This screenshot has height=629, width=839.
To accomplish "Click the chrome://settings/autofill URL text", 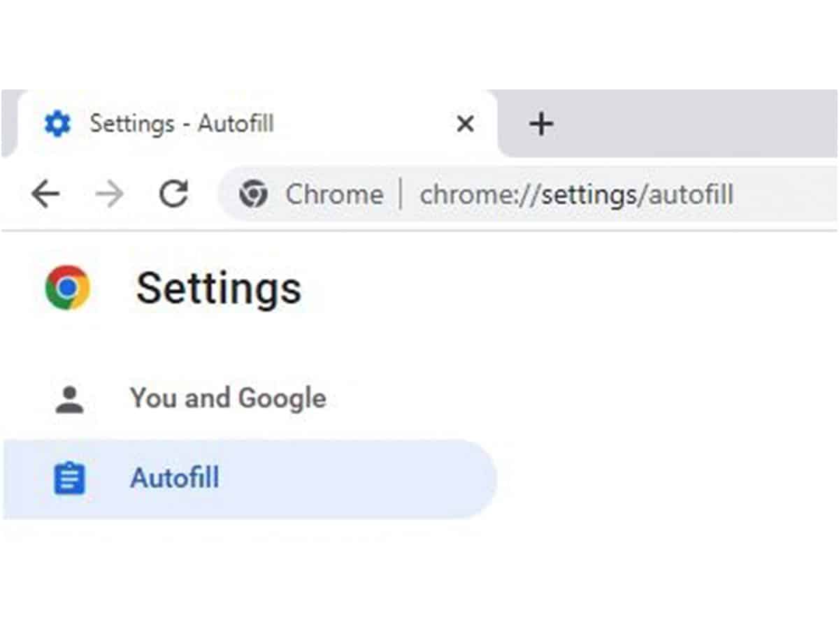I will (x=576, y=194).
